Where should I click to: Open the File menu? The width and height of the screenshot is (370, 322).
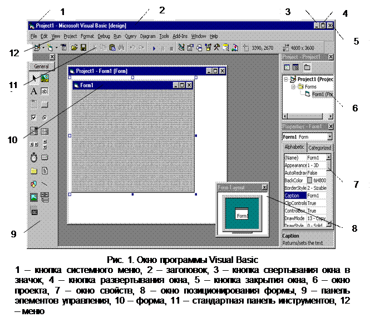pos(34,36)
